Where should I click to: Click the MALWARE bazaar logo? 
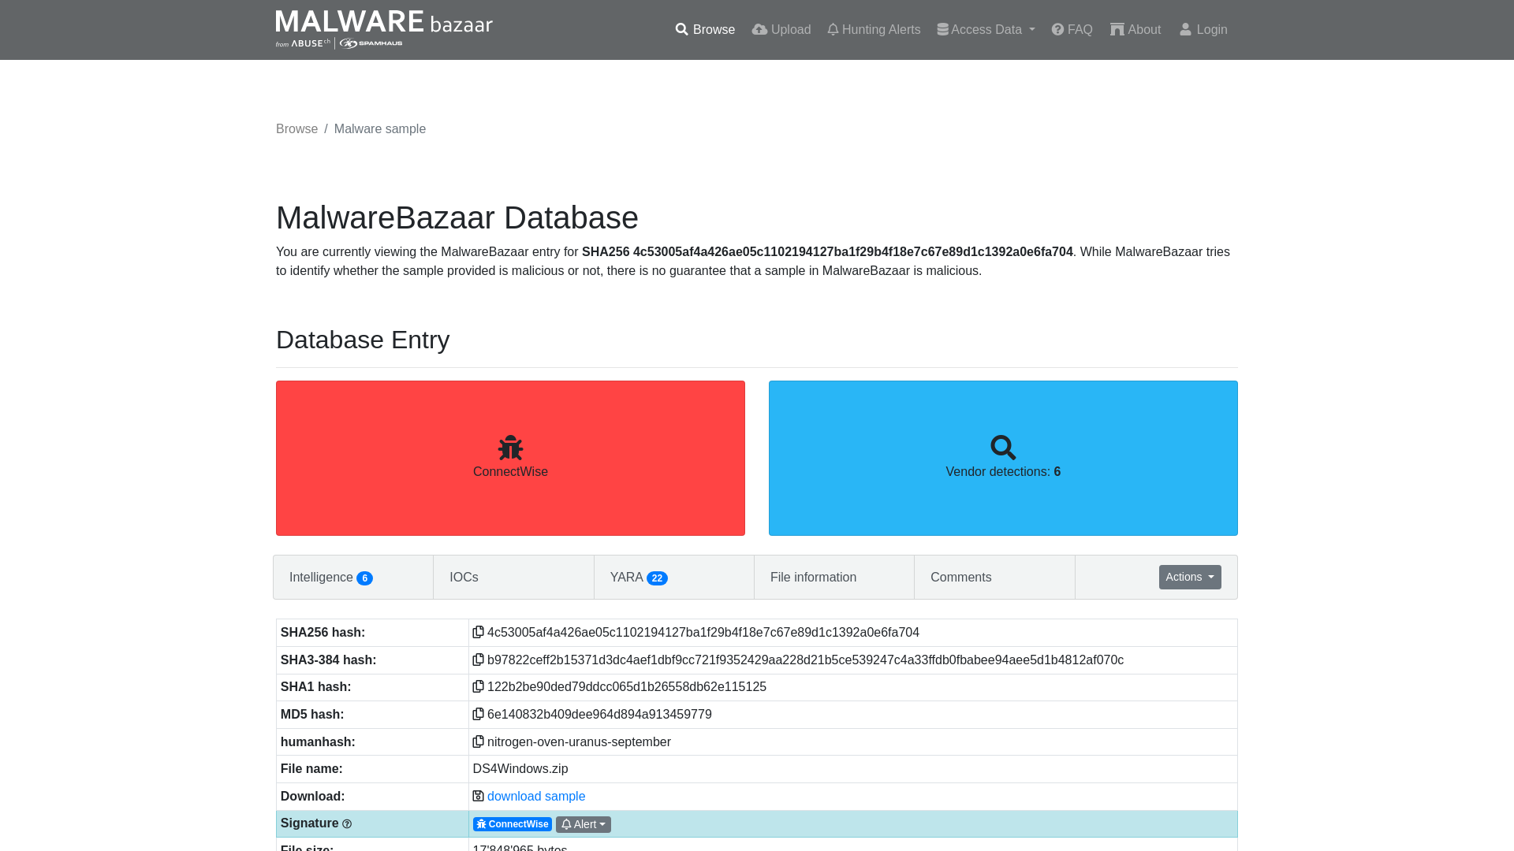[x=384, y=29]
